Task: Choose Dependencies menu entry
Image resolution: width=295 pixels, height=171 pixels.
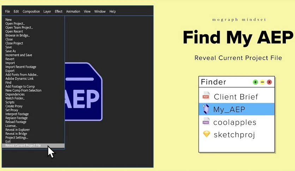Action: 15,94
